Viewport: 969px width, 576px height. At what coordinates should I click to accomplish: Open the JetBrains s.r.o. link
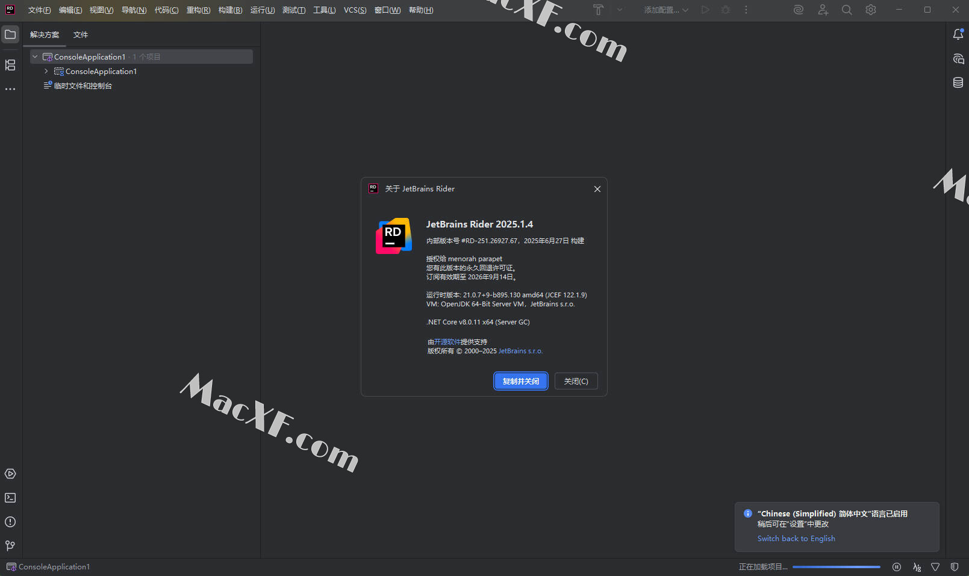520,351
